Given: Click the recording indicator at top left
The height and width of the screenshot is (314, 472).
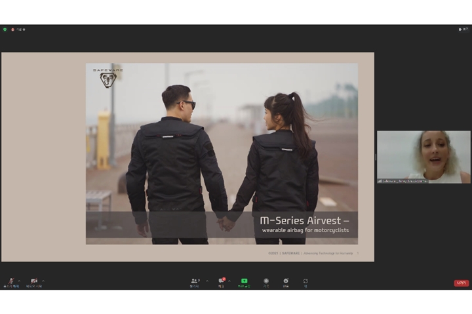Looking at the screenshot, I should [x=13, y=29].
